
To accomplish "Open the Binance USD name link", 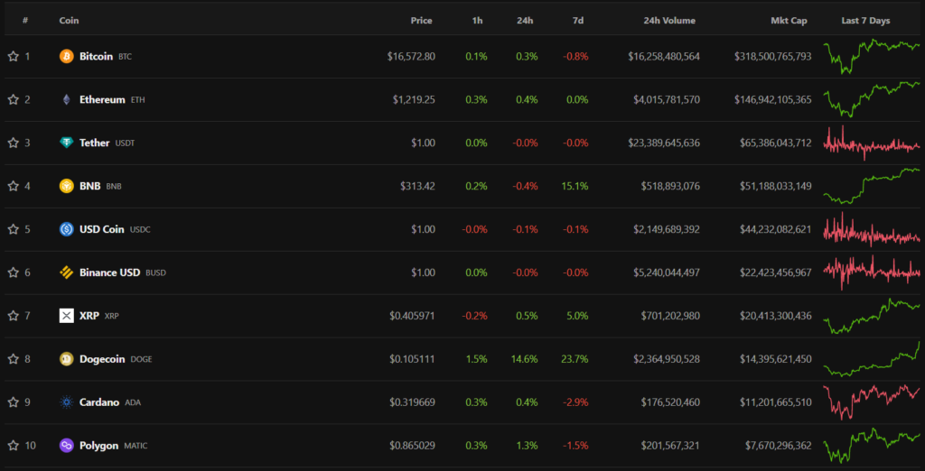I will [x=109, y=272].
